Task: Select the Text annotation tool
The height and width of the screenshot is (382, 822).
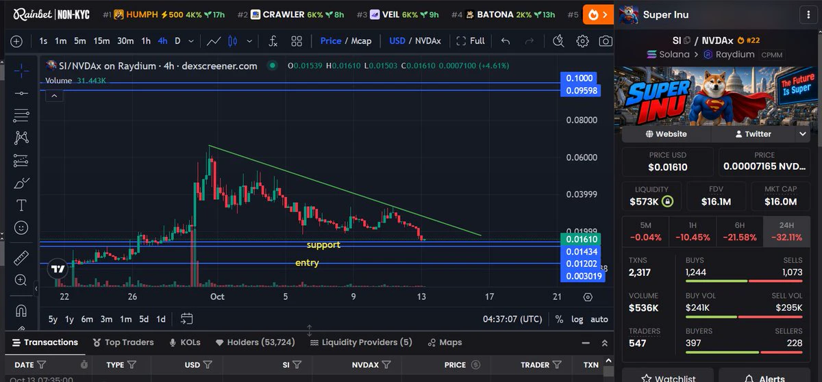Action: 21,205
